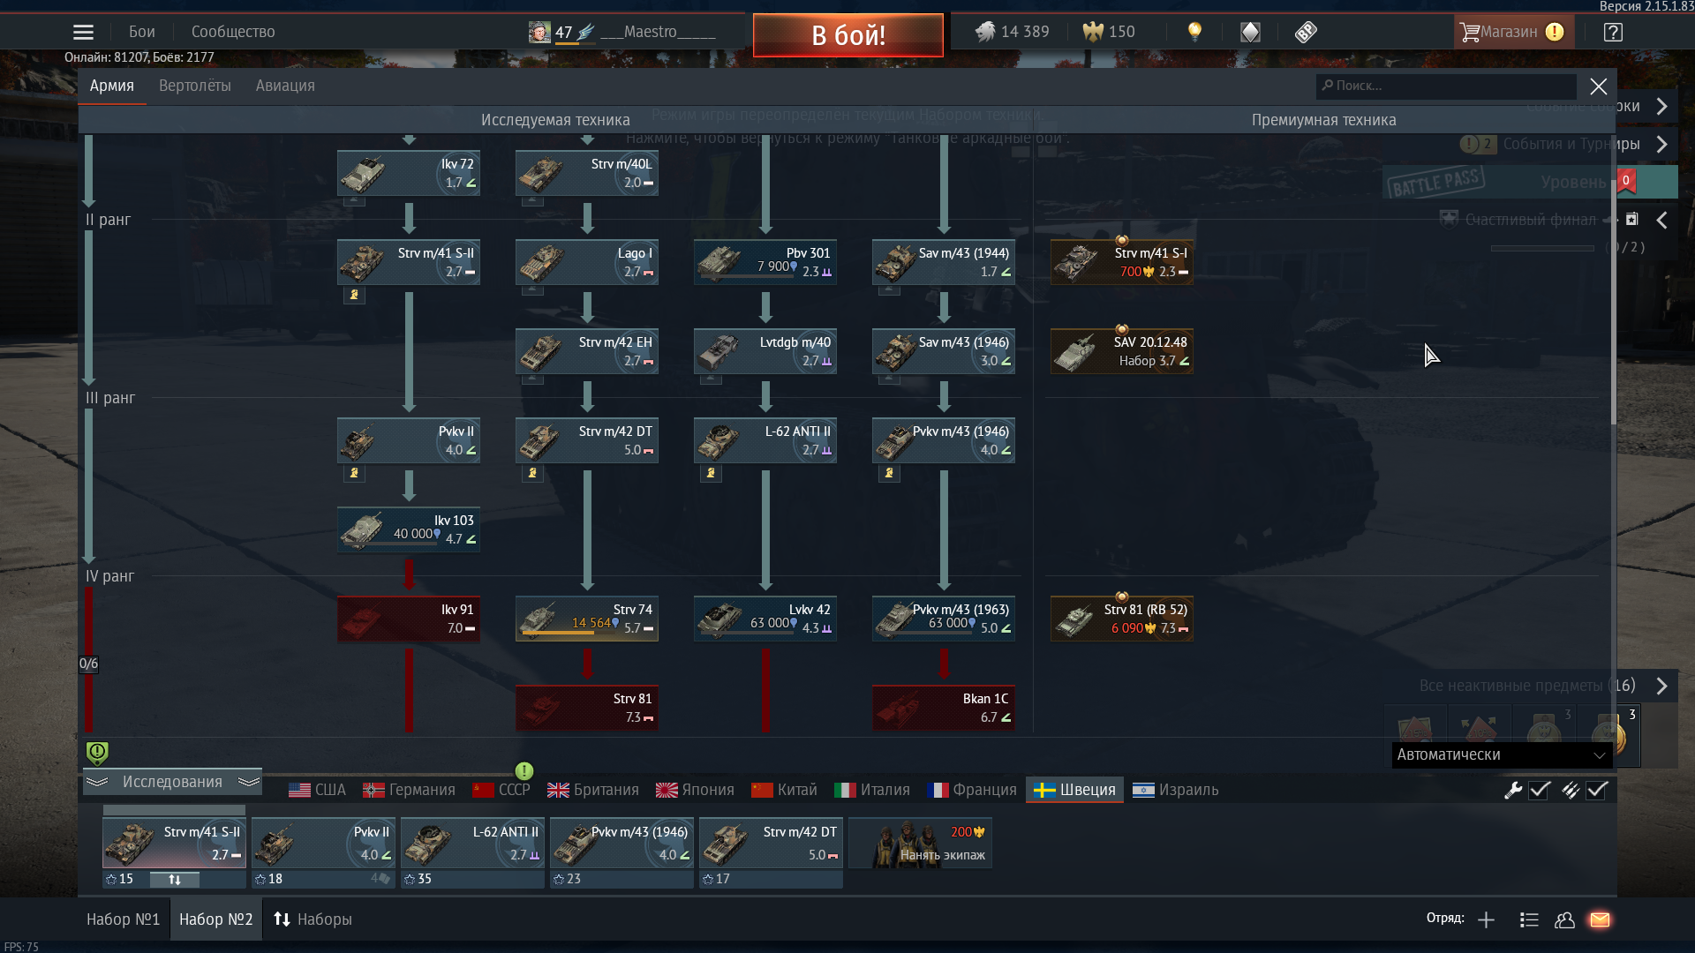Select США nation tab
The image size is (1695, 953).
point(318,791)
